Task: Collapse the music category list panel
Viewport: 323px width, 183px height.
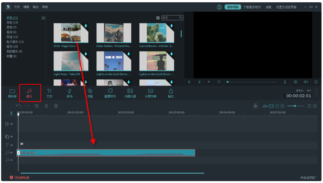Action: pos(43,18)
